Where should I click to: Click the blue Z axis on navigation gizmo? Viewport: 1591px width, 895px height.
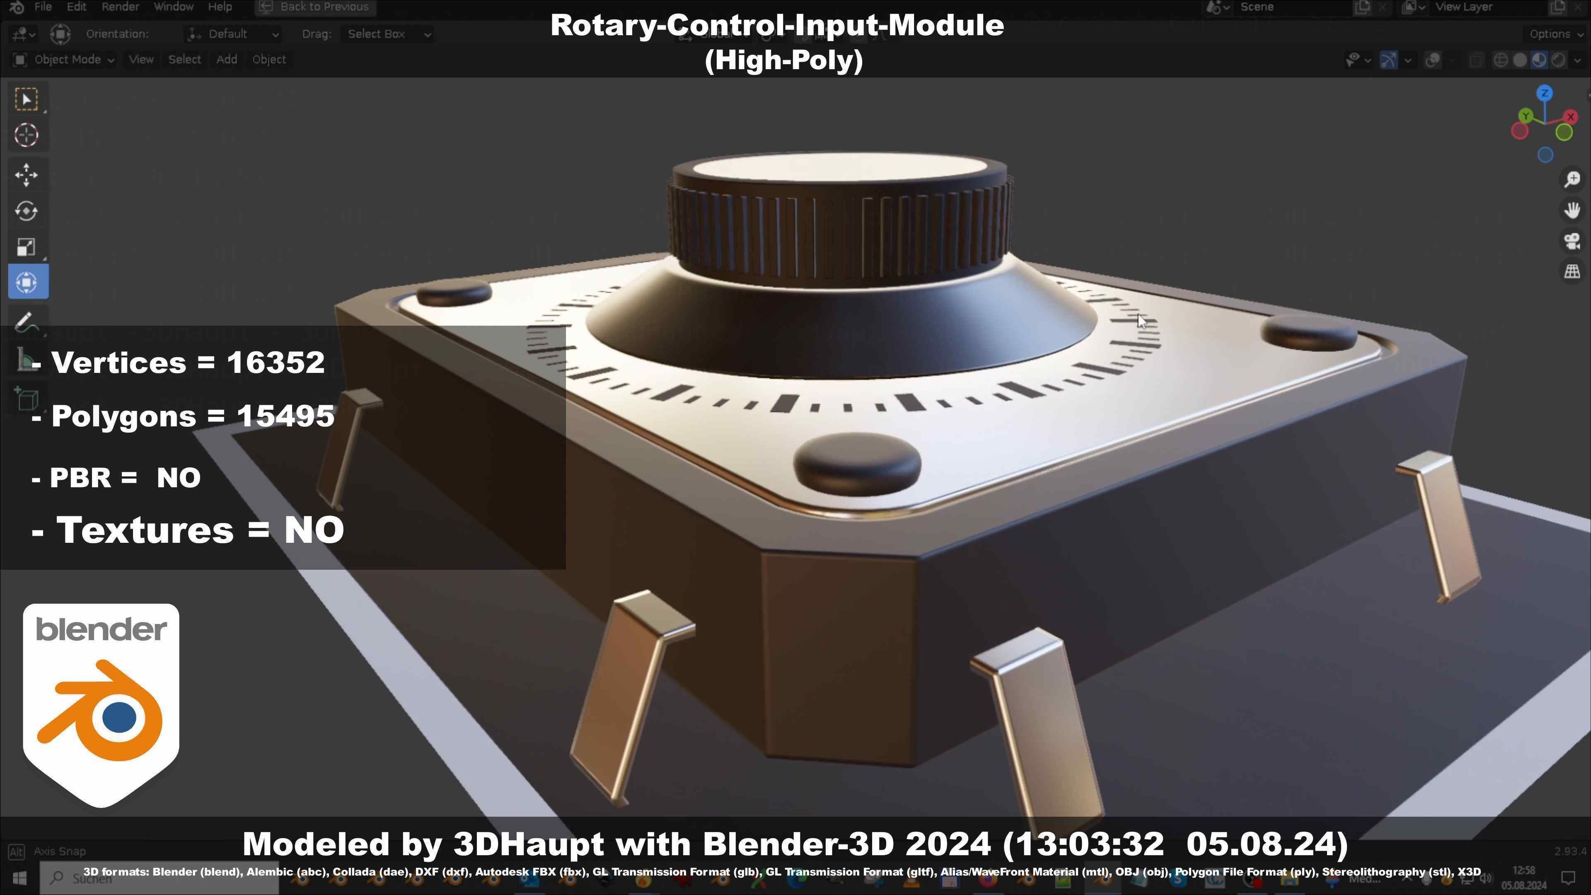1545,93
